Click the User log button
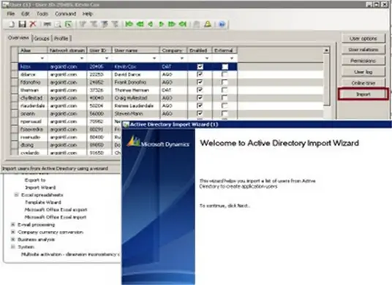Screen dimensions: 392x285 (363, 72)
